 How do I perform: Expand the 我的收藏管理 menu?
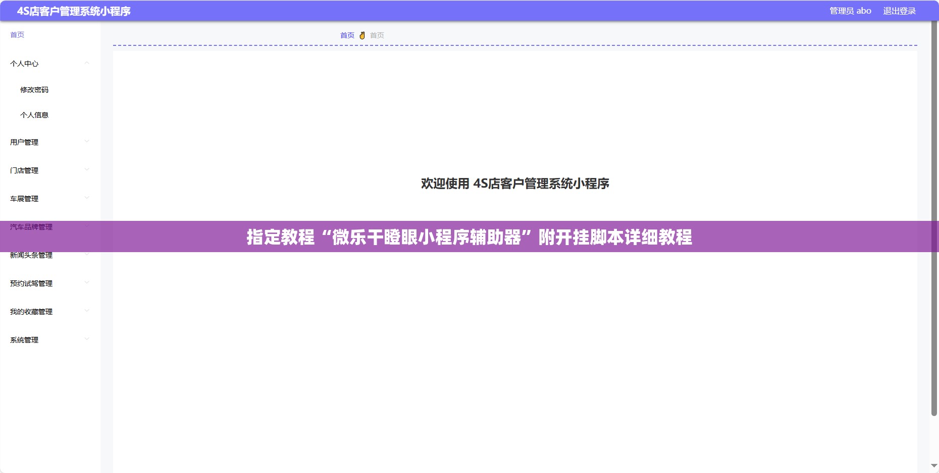pyautogui.click(x=49, y=312)
